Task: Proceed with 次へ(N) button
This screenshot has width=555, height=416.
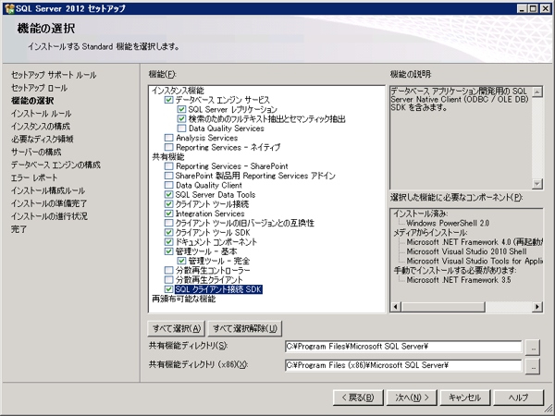Action: 412,398
